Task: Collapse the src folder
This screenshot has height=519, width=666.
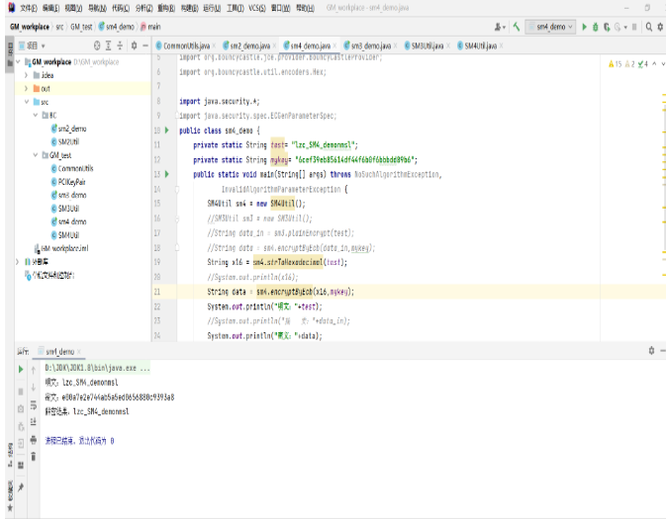Action: 27,102
